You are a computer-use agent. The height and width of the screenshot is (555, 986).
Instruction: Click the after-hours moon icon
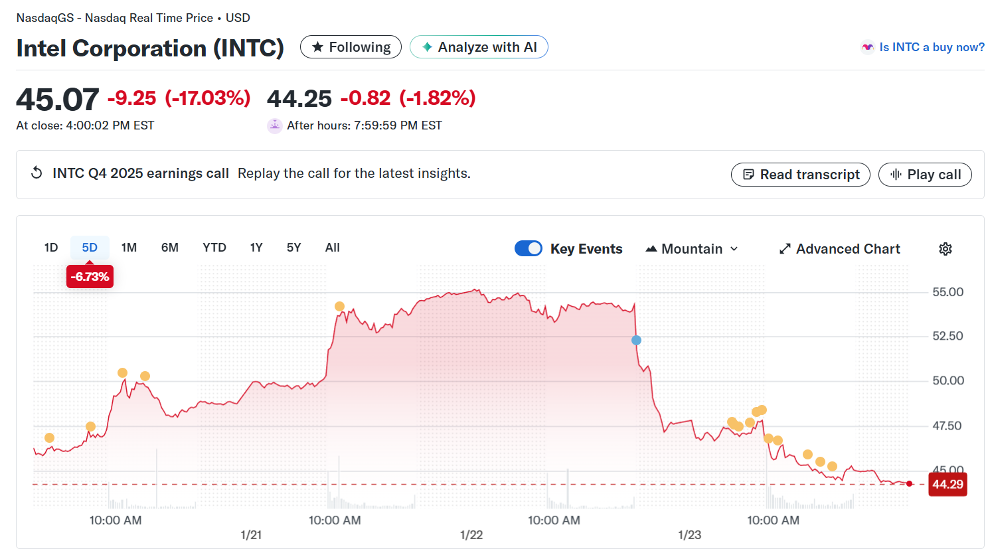click(274, 125)
